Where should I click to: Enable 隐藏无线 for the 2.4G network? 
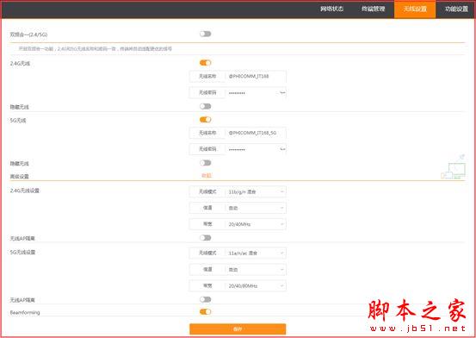click(205, 106)
